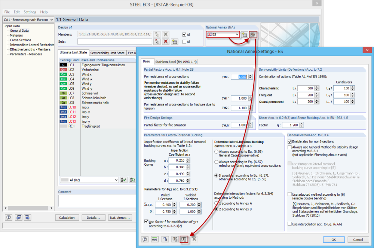This screenshot has width=374, height=248.
Task: Select Always according to Eq. (6.57) option
Action: click(x=216, y=162)
